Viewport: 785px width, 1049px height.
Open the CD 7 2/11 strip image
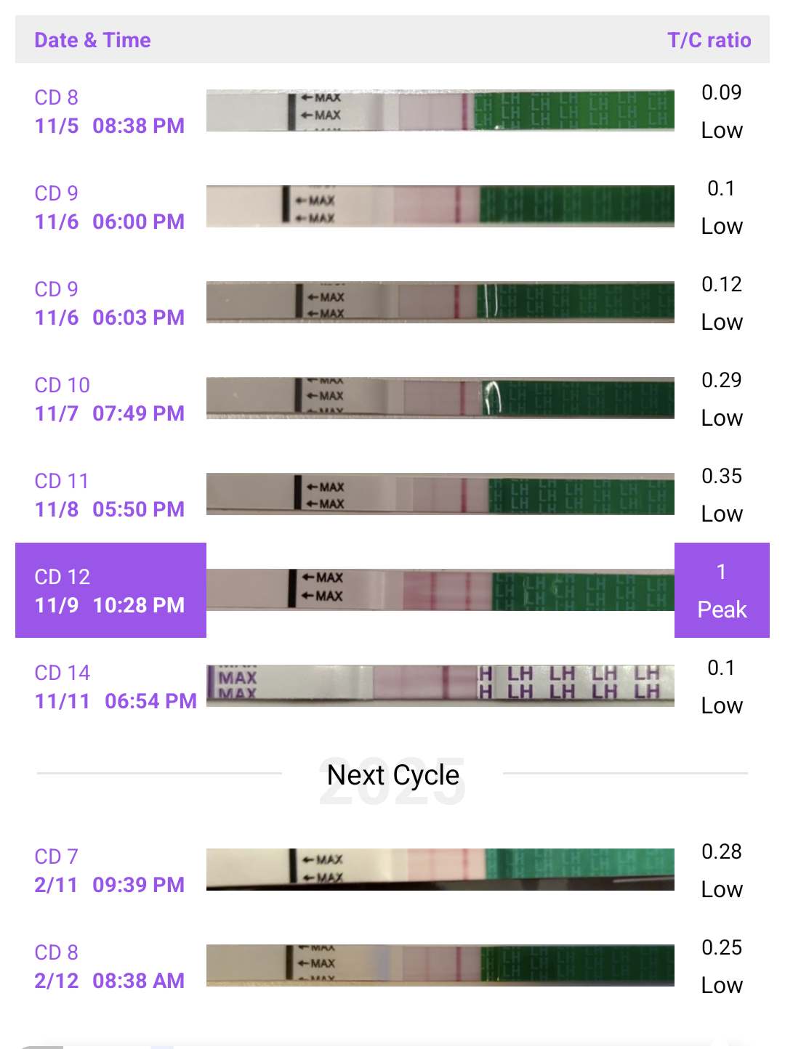[440, 869]
